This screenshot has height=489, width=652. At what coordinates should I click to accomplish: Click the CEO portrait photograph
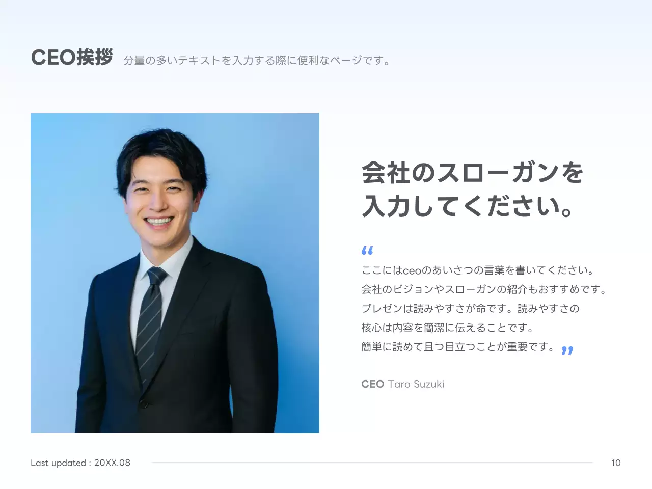click(x=175, y=273)
